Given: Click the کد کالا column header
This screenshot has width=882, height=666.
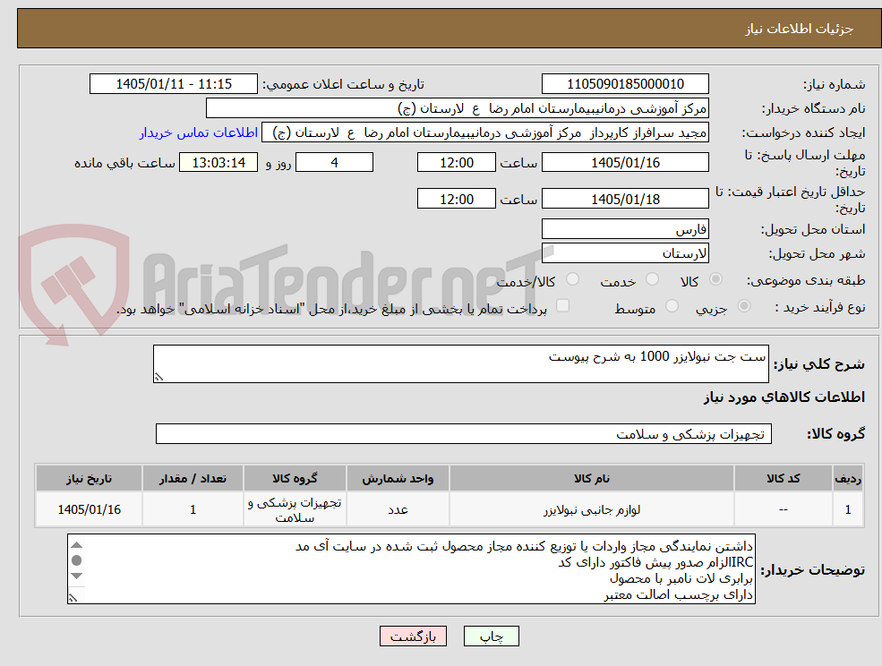Looking at the screenshot, I should click(x=783, y=478).
